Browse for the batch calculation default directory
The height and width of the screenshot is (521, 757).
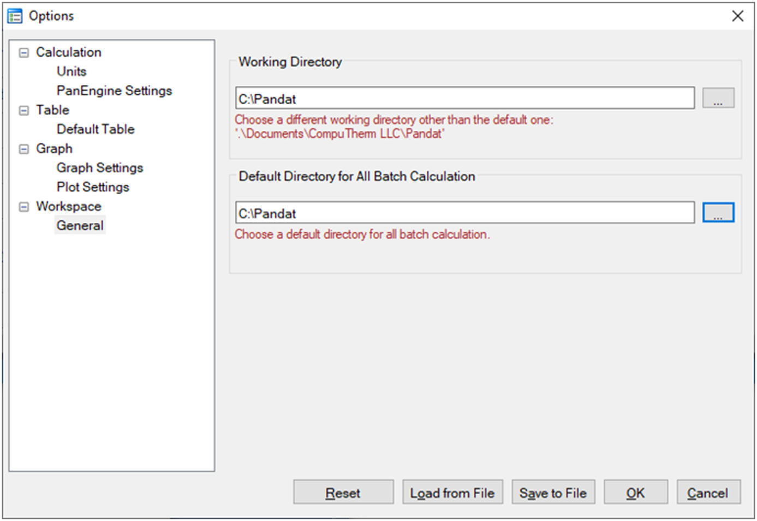pyautogui.click(x=718, y=213)
